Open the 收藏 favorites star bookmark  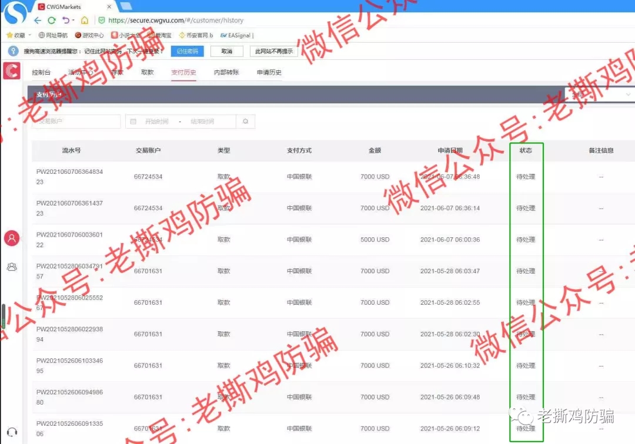click(16, 35)
